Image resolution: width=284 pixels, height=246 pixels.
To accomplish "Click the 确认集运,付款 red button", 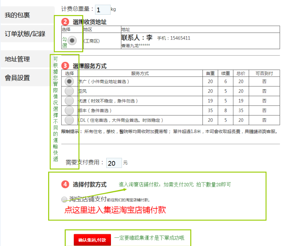I will click(x=92, y=240).
